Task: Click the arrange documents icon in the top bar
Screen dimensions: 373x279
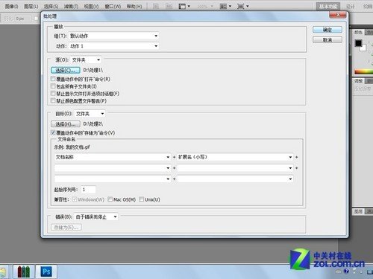Action: pos(225,6)
